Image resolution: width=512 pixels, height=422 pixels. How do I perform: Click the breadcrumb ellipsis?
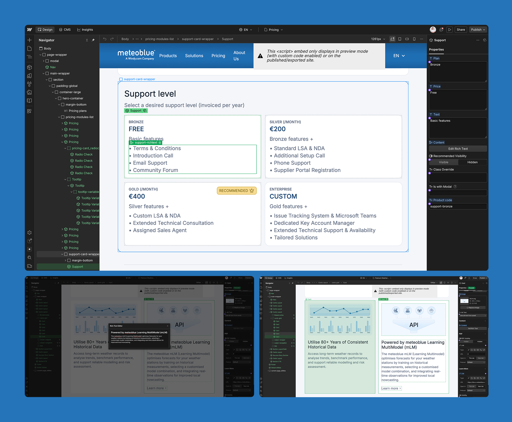[x=137, y=39]
